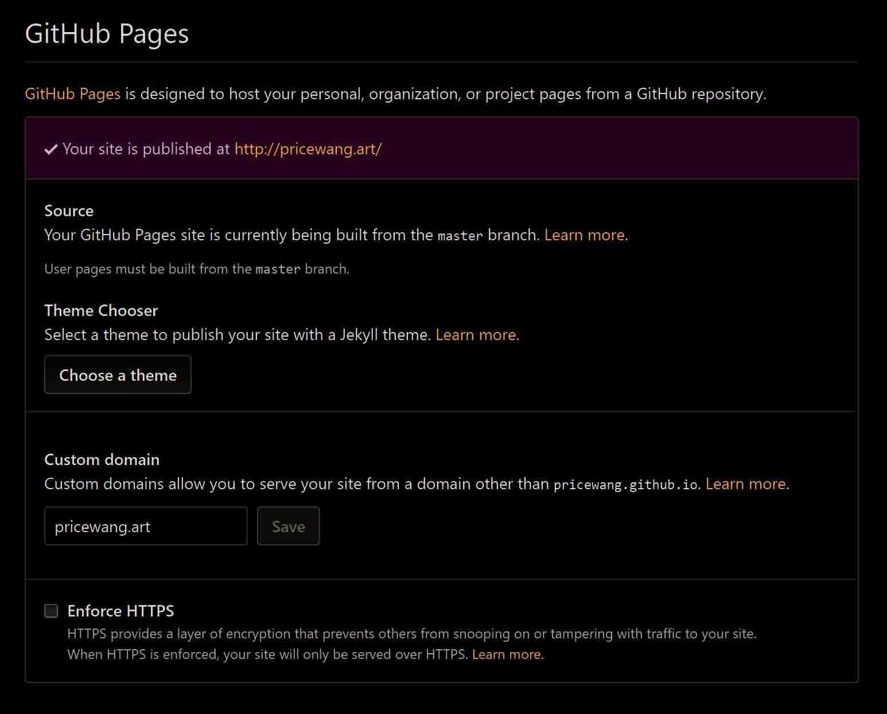Click the Enforce HTTPS label text
The width and height of the screenshot is (887, 714).
click(120, 611)
